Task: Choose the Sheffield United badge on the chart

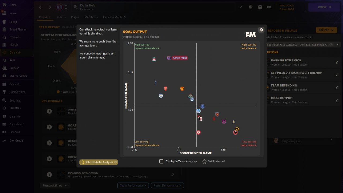Action: tap(235, 132)
